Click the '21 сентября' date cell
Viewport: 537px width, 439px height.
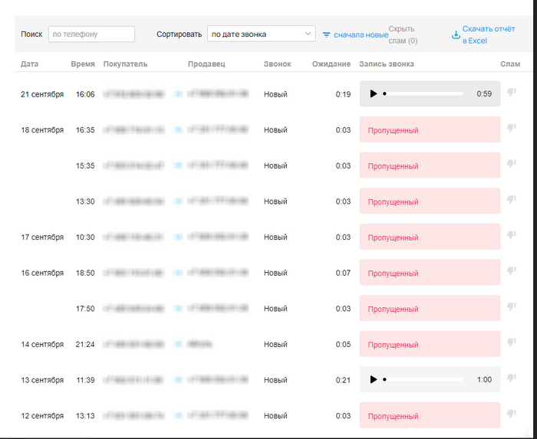coord(42,94)
